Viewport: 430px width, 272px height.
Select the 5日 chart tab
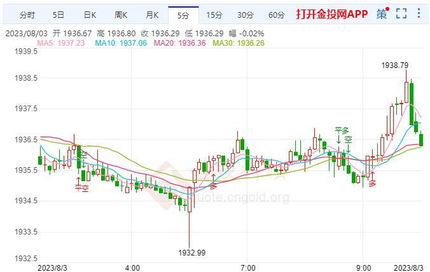58,15
